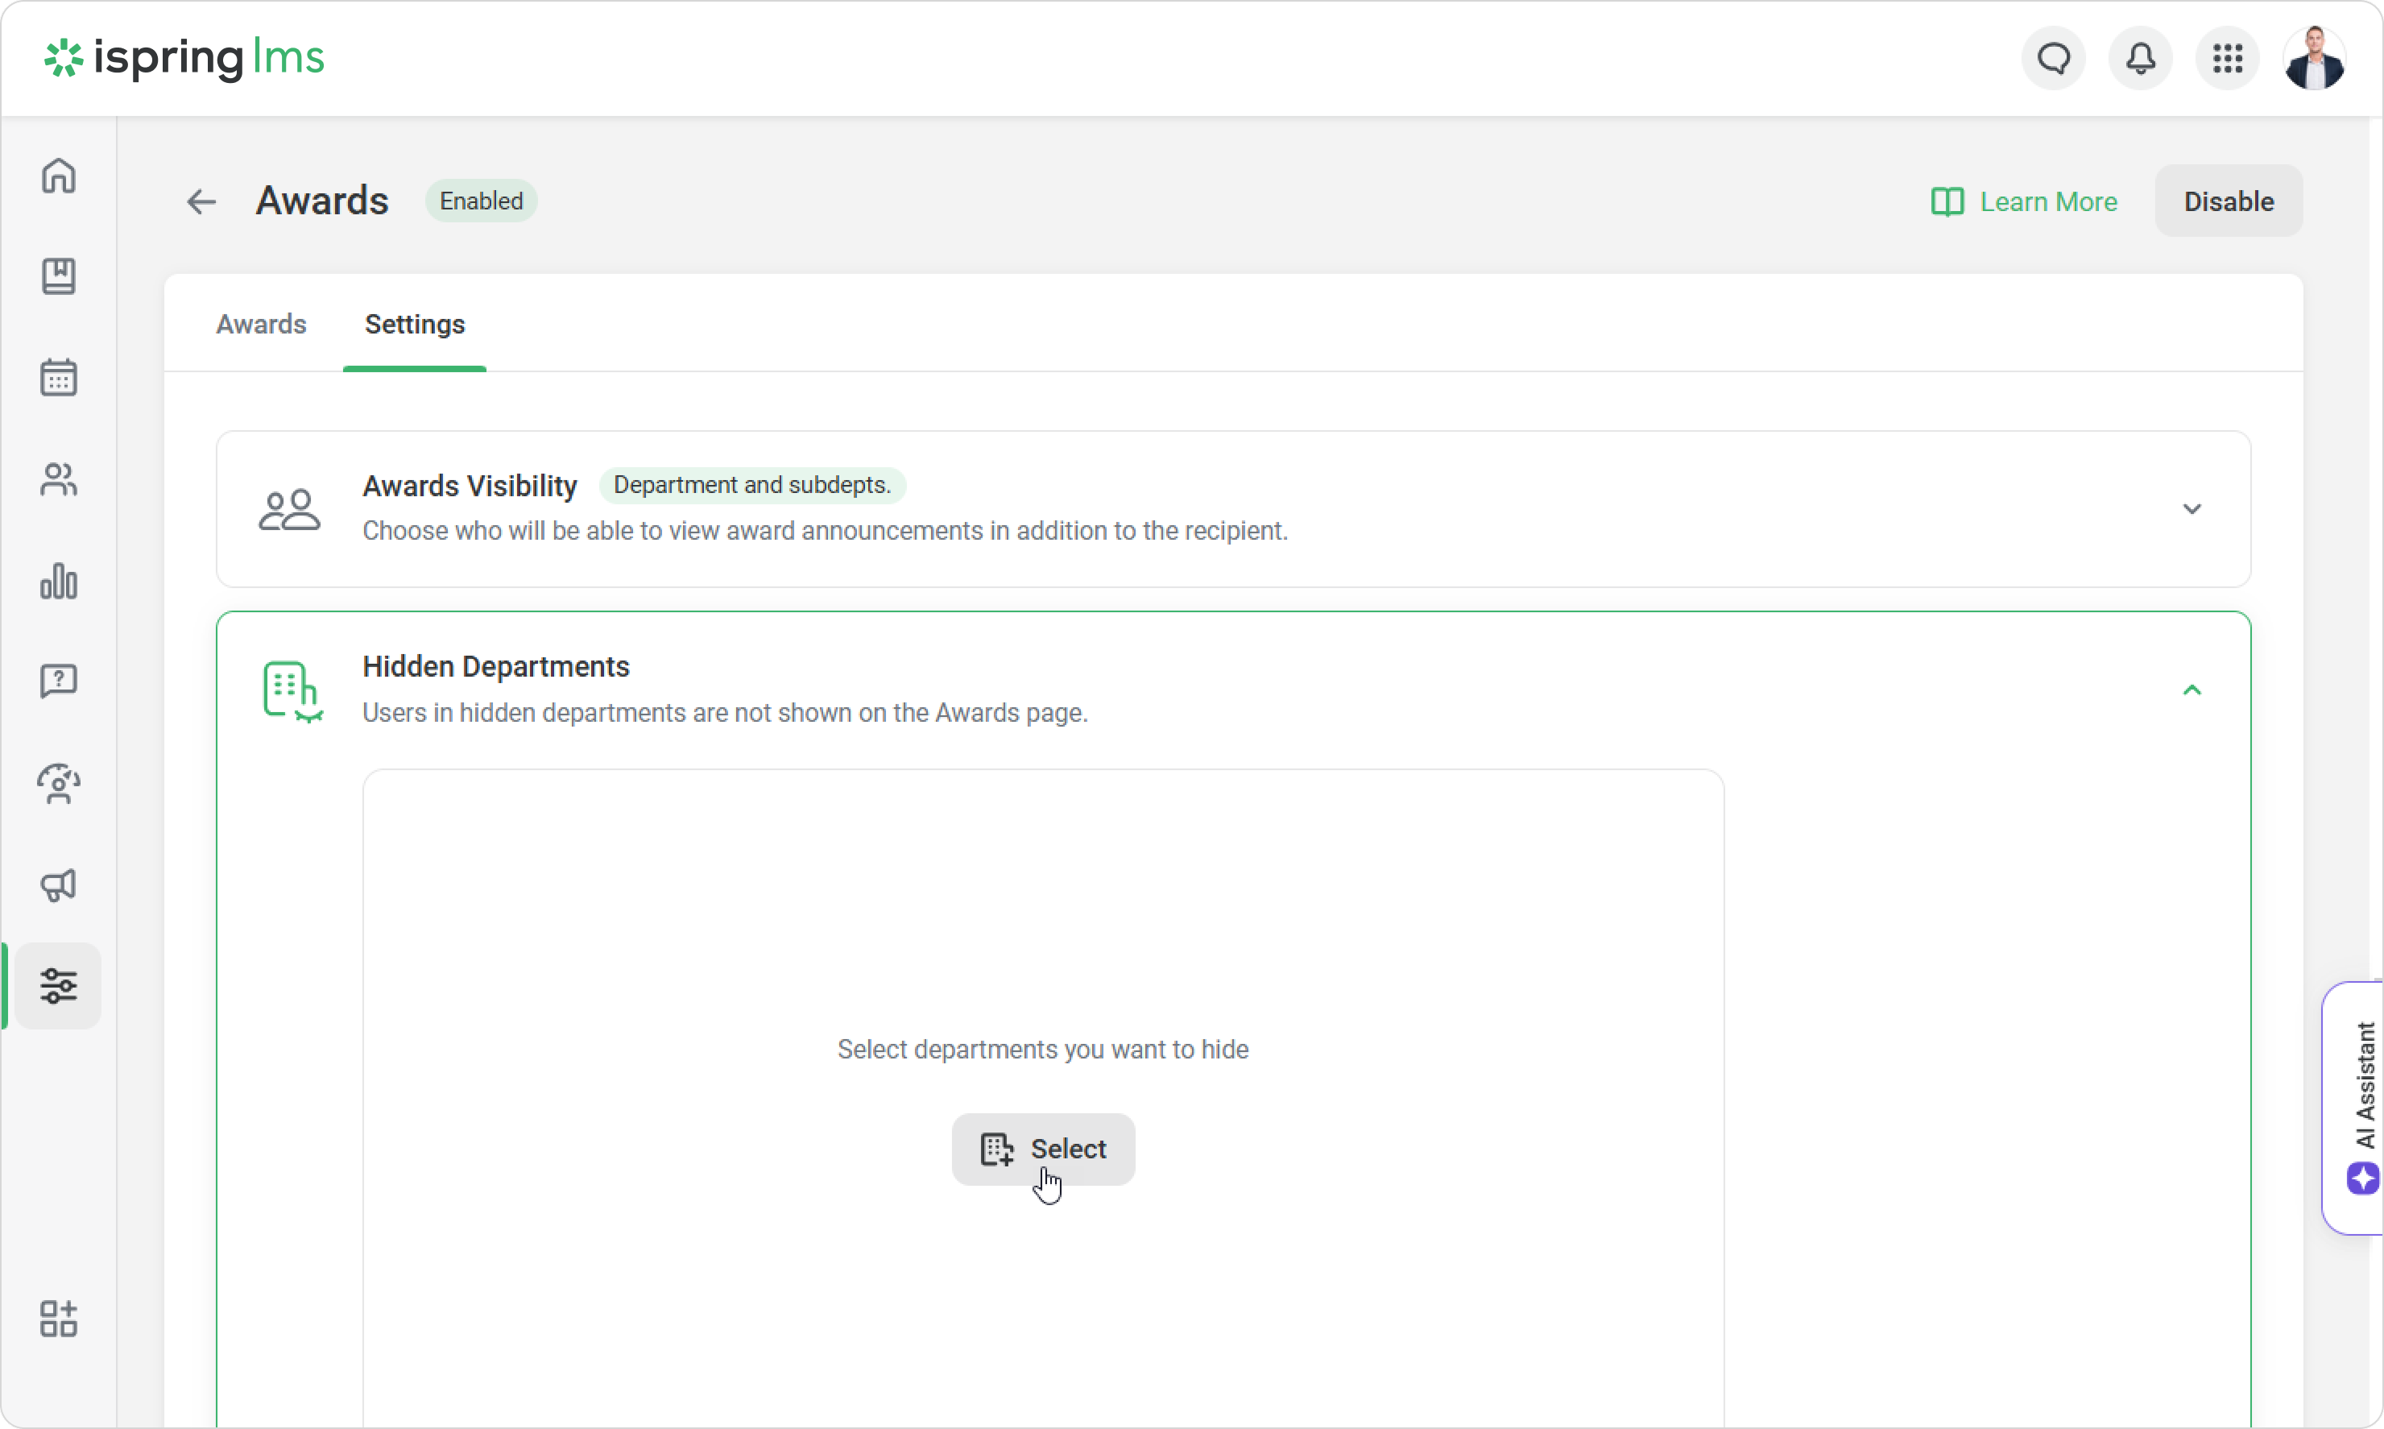The image size is (2384, 1429).
Task: Open the chat bubble in header
Action: [2053, 59]
